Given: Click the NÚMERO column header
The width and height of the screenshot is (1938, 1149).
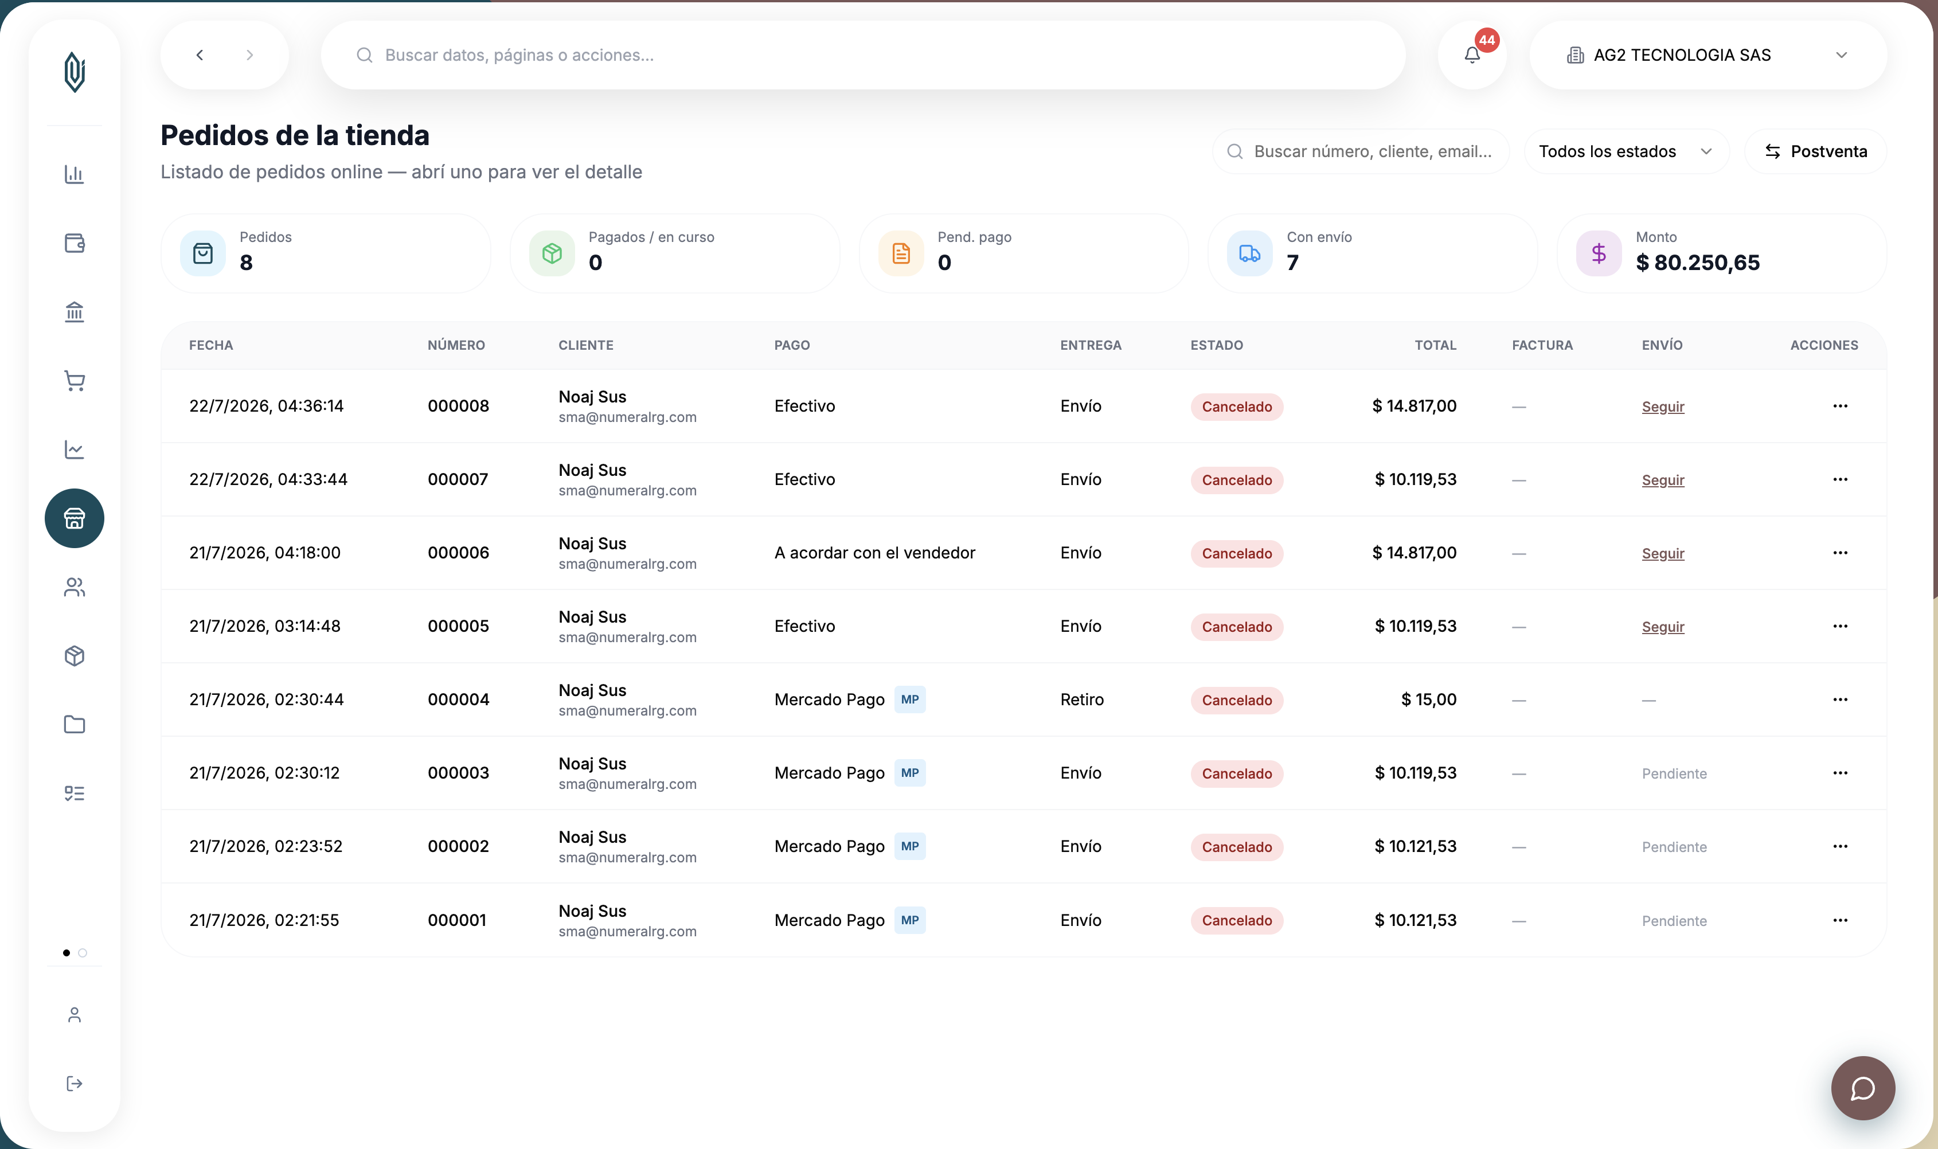Looking at the screenshot, I should click(x=456, y=345).
